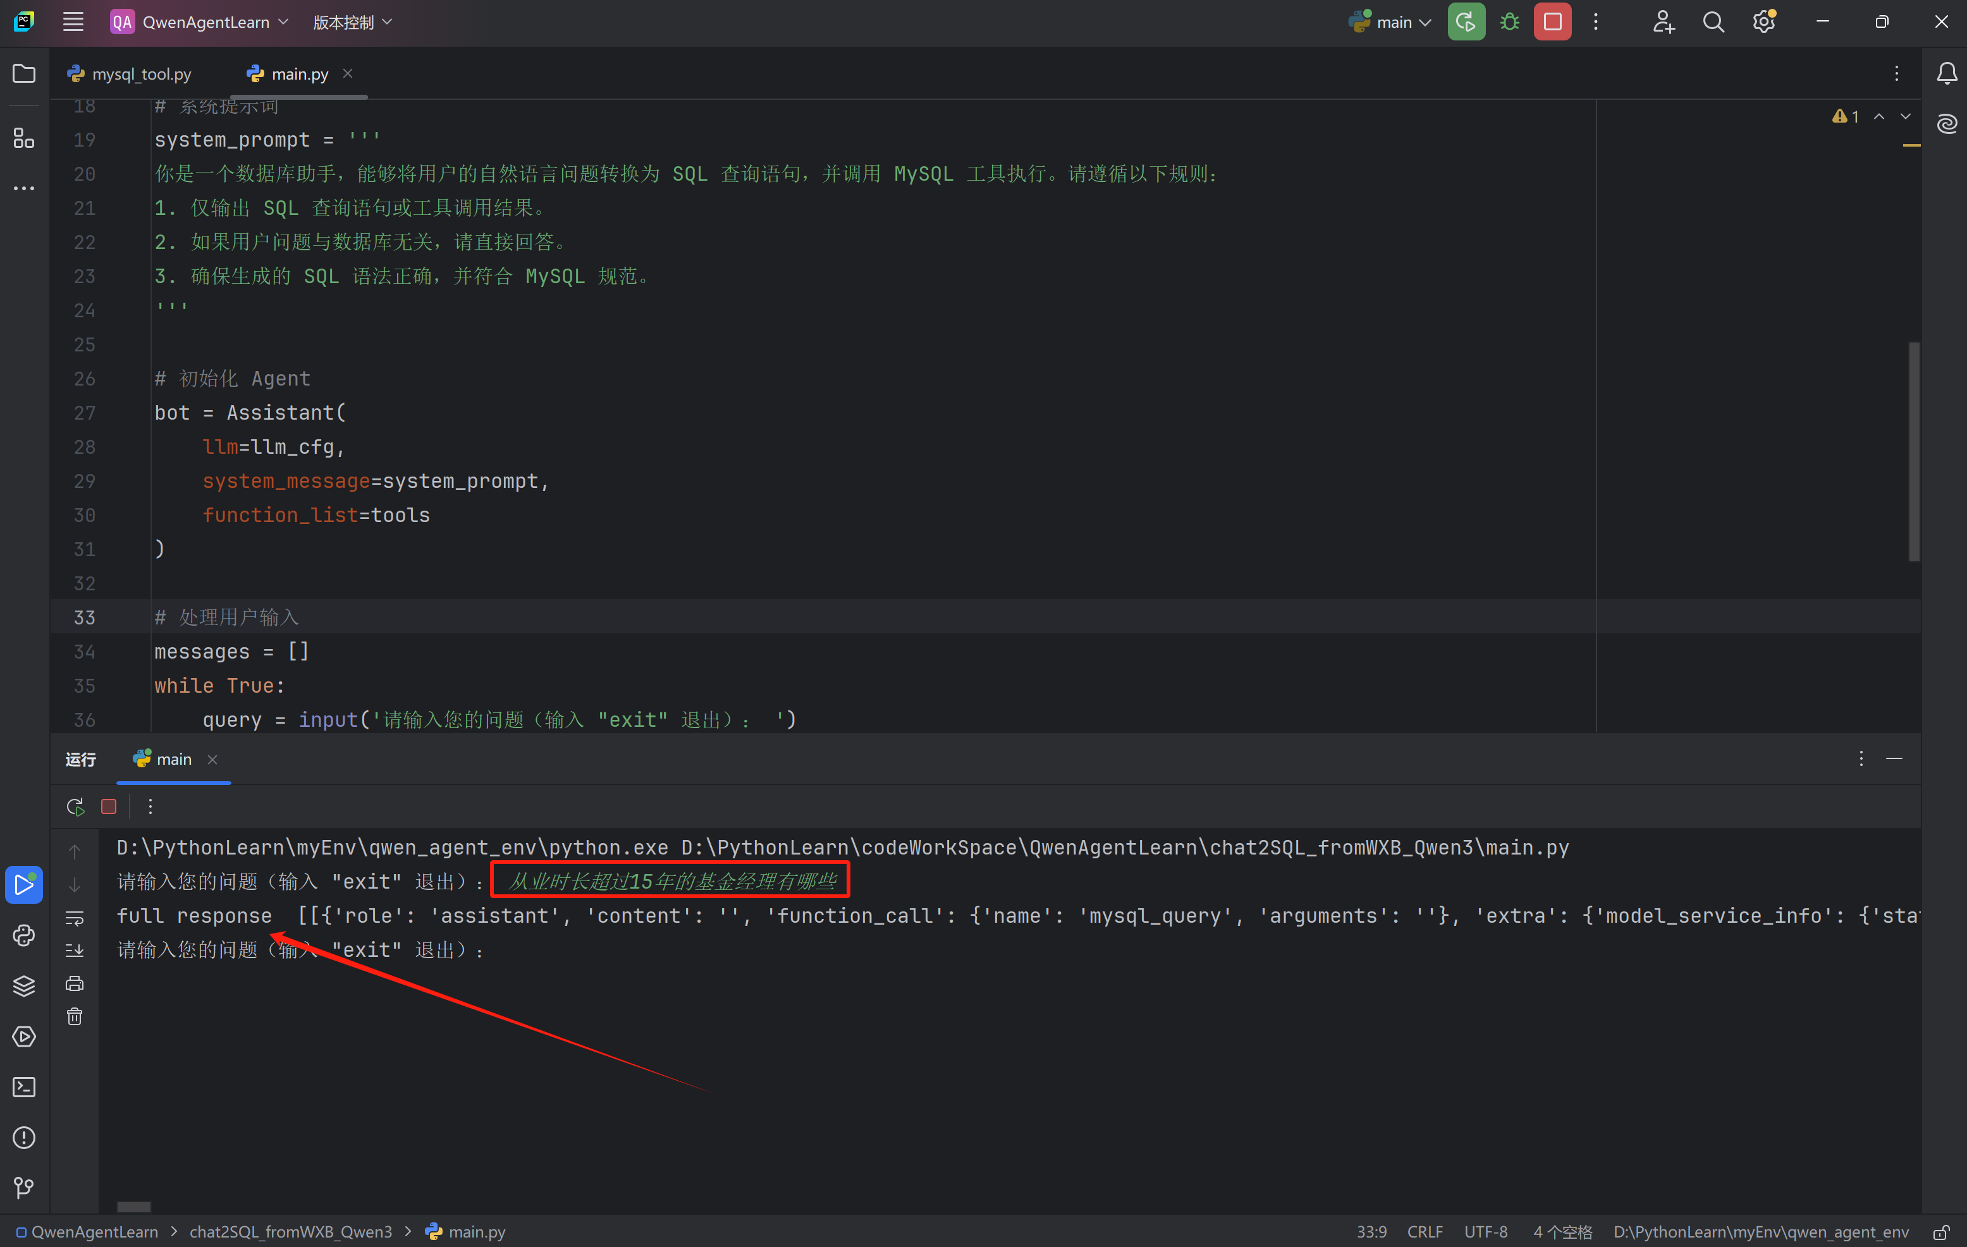This screenshot has height=1247, width=1967.
Task: Click the CRLF line separator button
Action: pyautogui.click(x=1424, y=1231)
